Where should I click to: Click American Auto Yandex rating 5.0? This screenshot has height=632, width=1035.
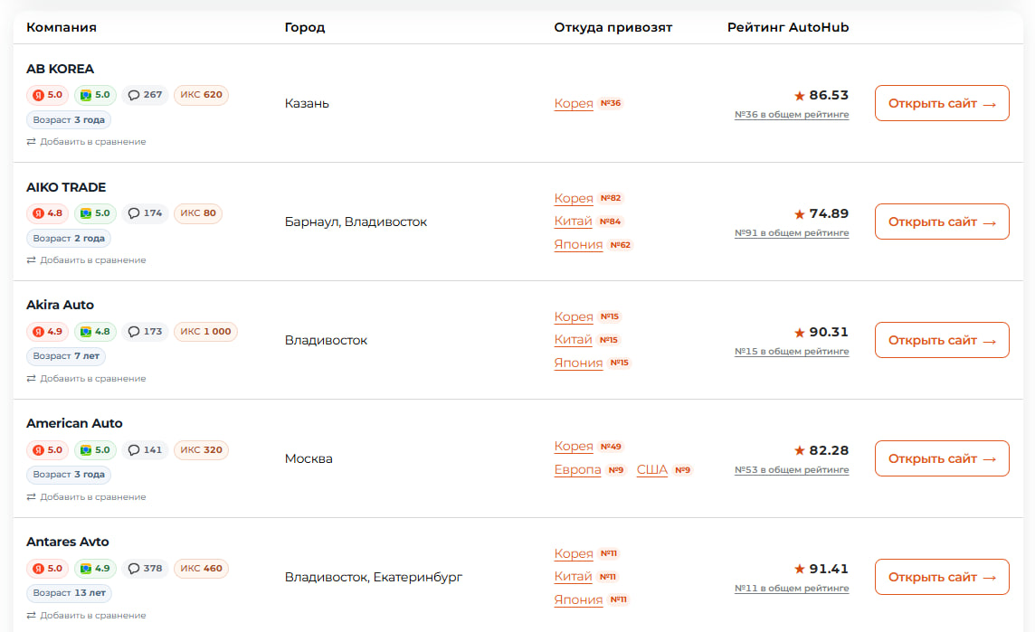pyautogui.click(x=48, y=450)
